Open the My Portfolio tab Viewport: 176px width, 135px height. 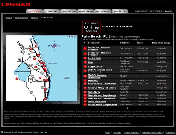pos(103,11)
